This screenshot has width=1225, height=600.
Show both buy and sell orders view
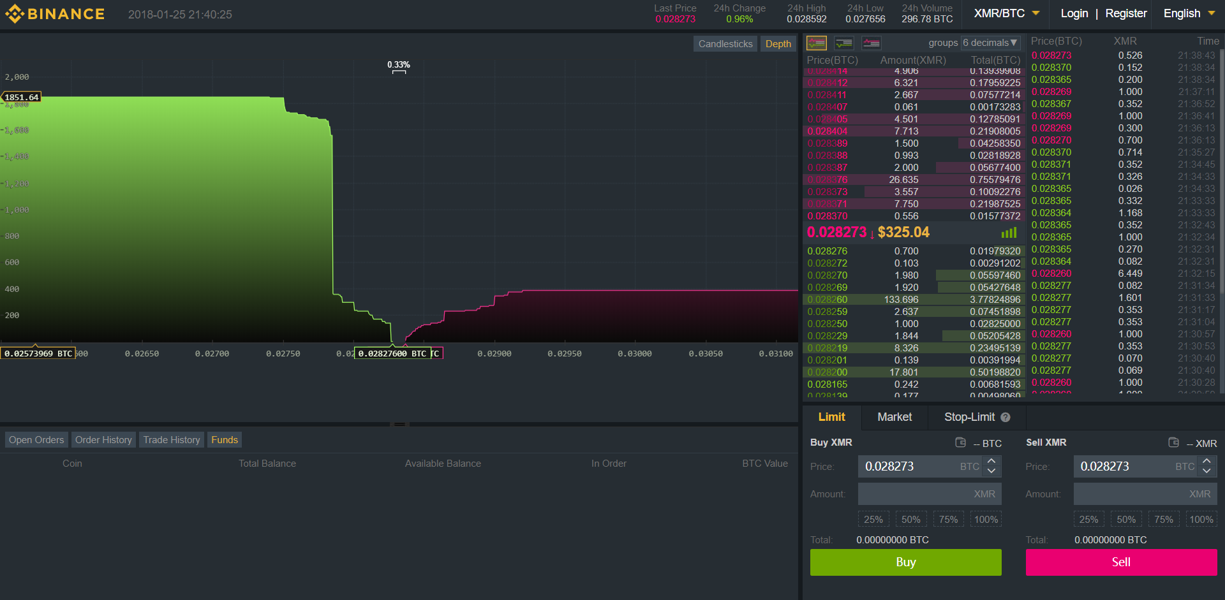817,43
